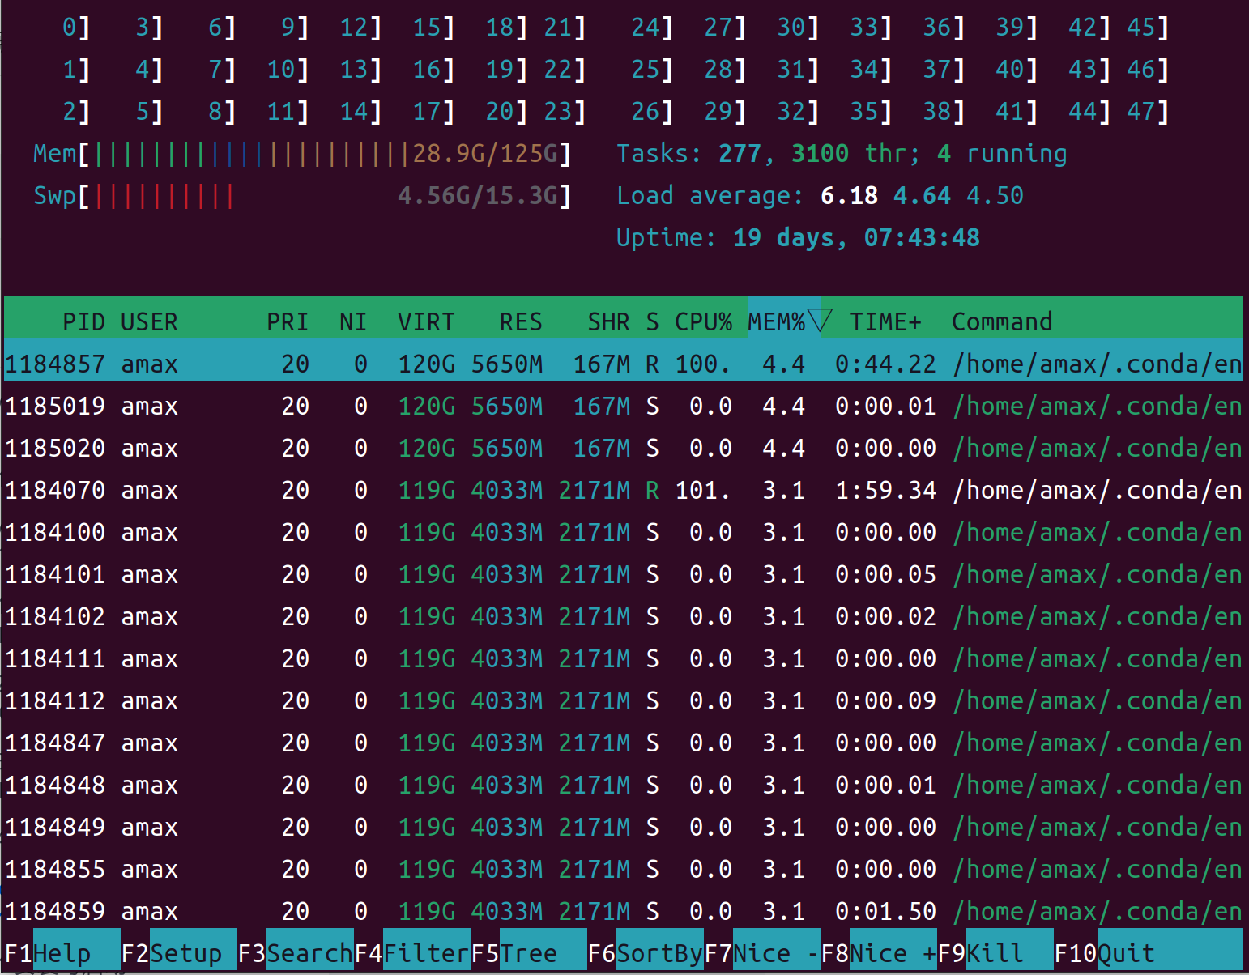This screenshot has height=975, width=1249.
Task: Sort by Command column header
Action: tap(1002, 321)
